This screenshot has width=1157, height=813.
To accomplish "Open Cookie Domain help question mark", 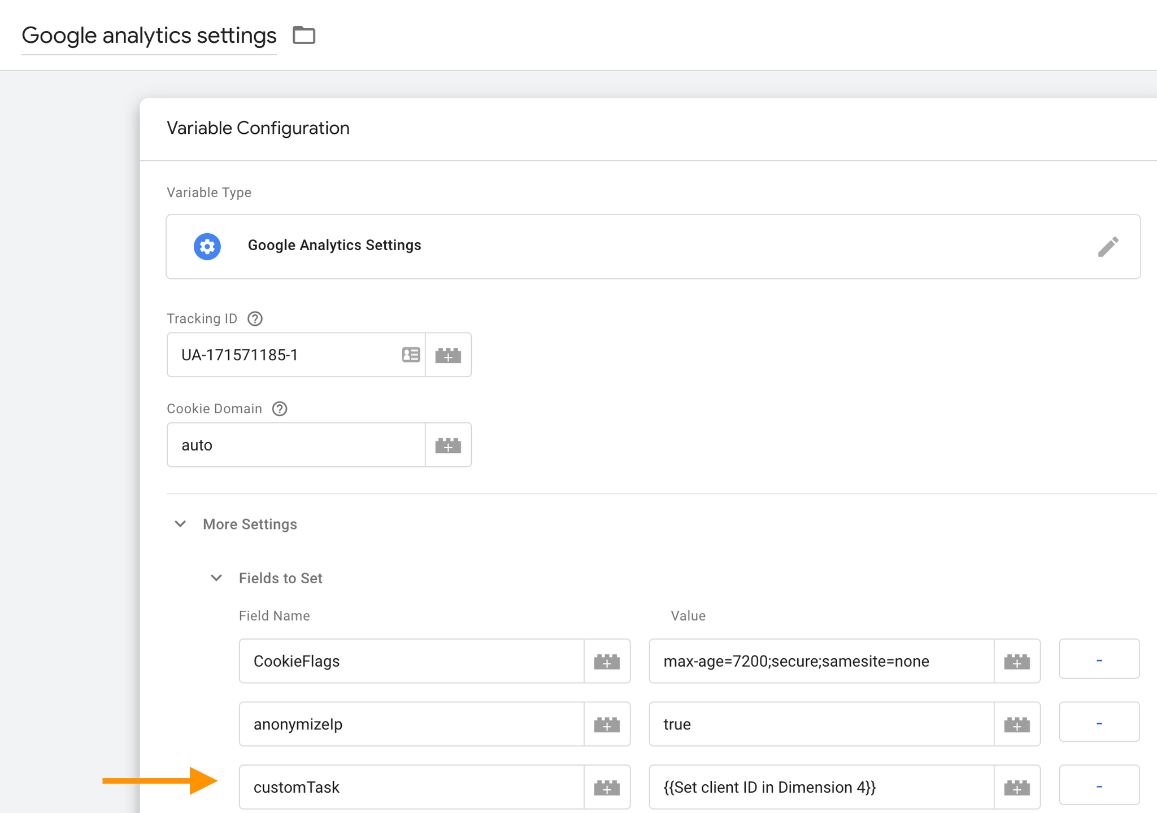I will [x=280, y=409].
